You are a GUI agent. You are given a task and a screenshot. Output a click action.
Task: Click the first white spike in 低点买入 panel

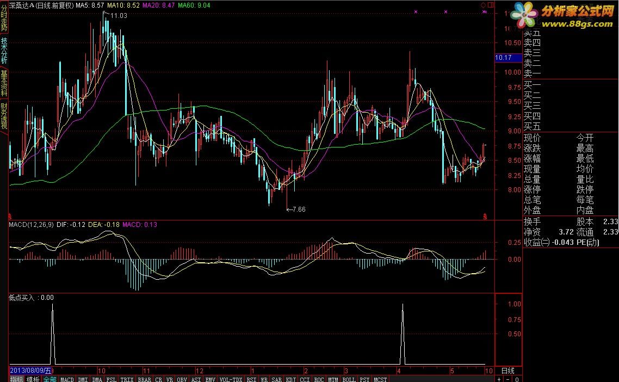[x=53, y=334]
